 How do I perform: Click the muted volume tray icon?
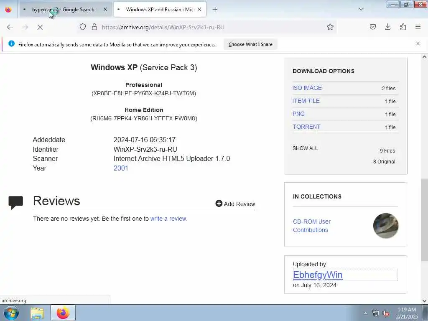coord(386,313)
